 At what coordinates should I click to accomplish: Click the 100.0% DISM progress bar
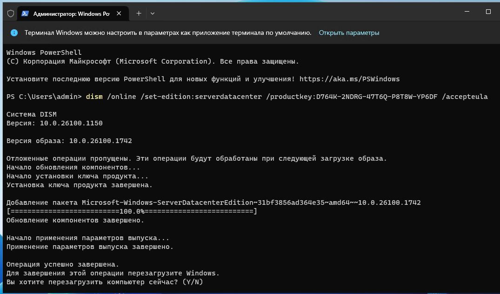point(132,211)
